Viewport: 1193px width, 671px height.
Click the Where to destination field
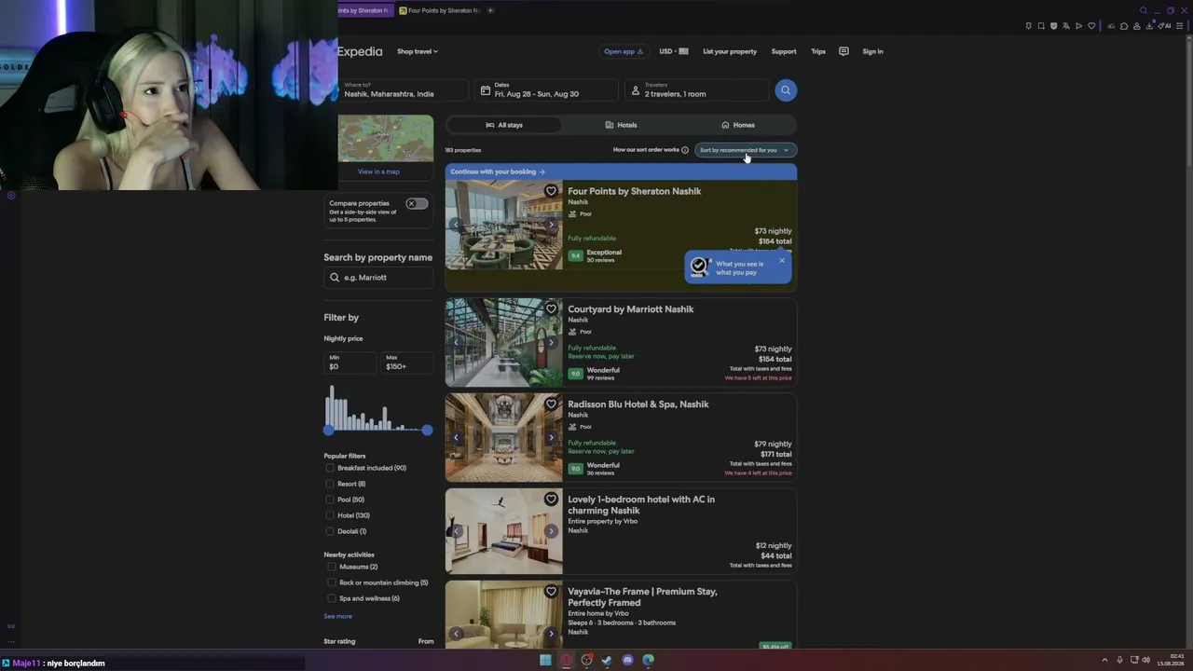[x=403, y=90]
